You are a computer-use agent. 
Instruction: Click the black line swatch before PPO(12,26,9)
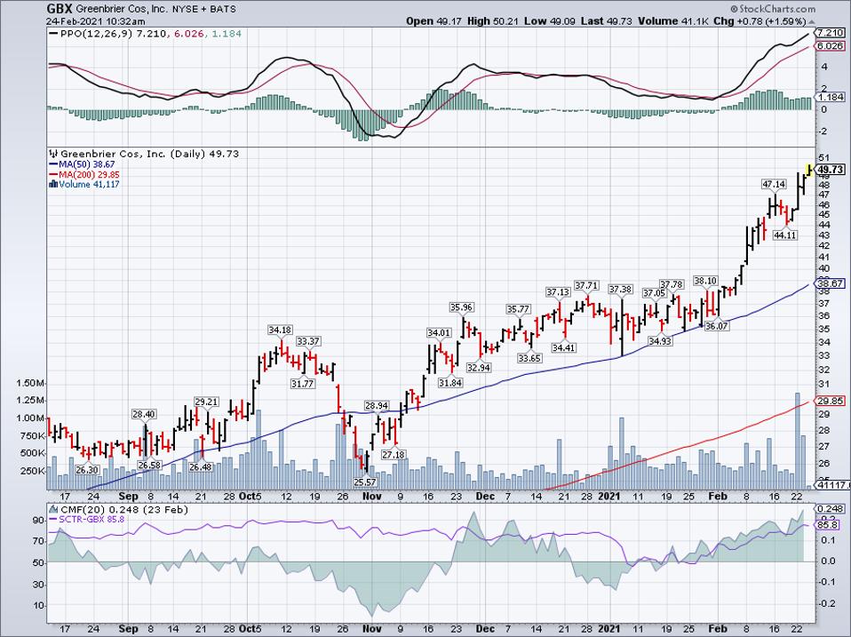point(53,34)
